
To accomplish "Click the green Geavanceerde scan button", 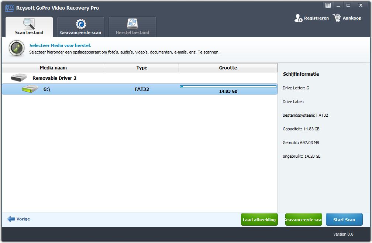I will click(x=303, y=220).
